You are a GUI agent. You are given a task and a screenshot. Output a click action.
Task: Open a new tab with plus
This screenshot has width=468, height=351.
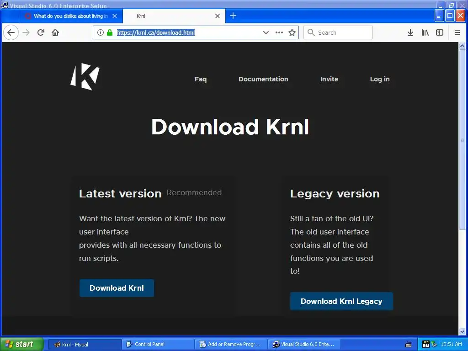233,16
